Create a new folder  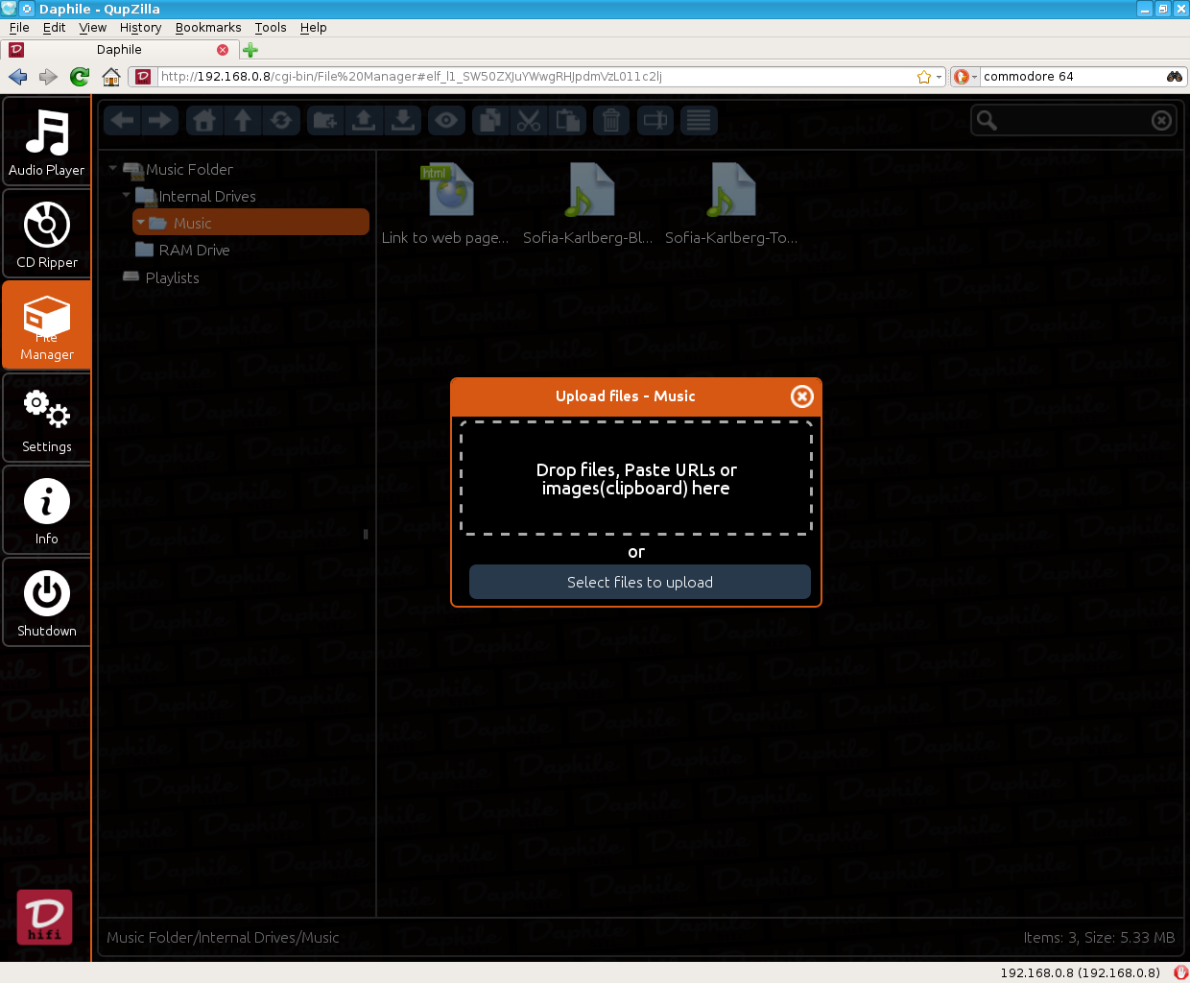325,120
